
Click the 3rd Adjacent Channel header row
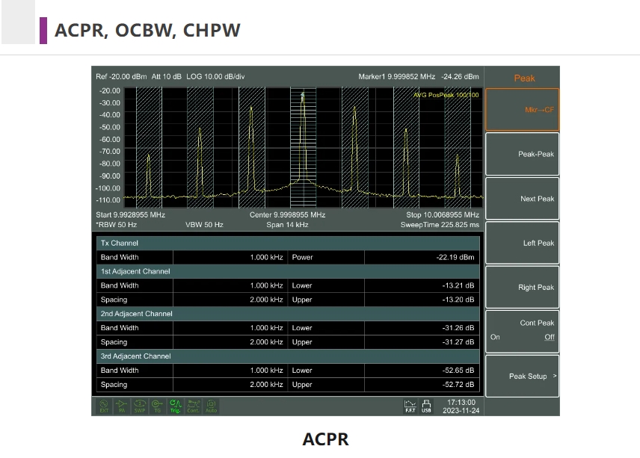point(288,356)
